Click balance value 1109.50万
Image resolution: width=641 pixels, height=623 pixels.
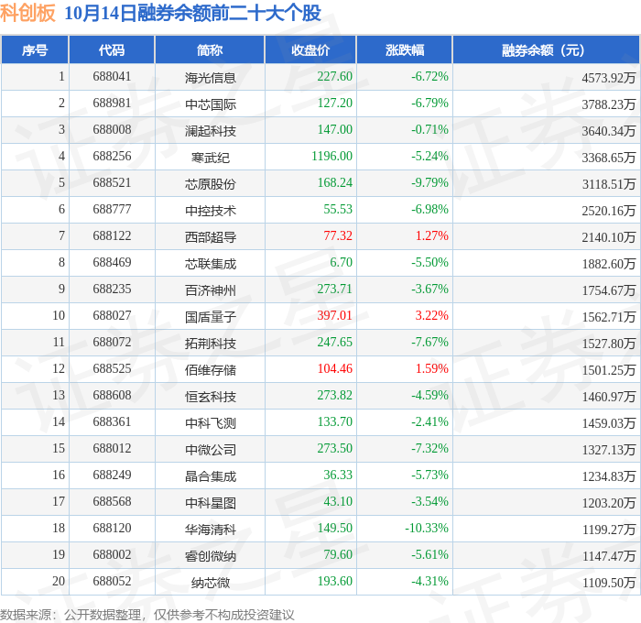click(609, 583)
